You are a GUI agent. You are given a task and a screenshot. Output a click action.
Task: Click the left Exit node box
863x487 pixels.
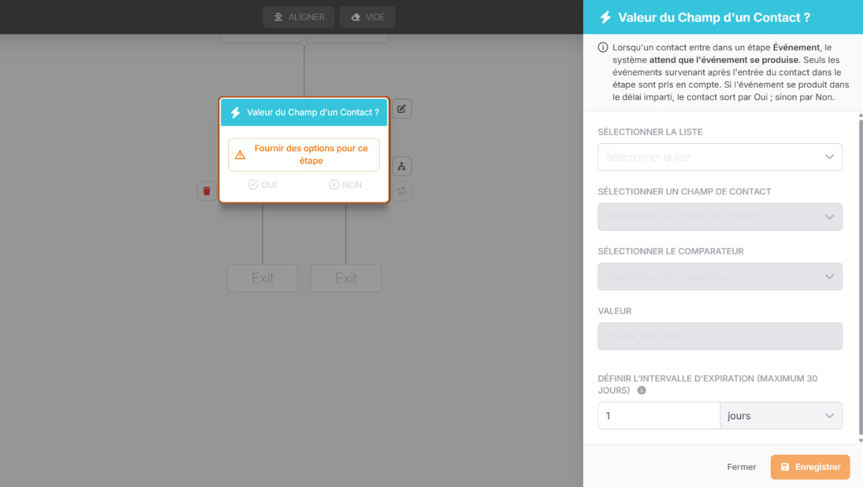tap(262, 278)
